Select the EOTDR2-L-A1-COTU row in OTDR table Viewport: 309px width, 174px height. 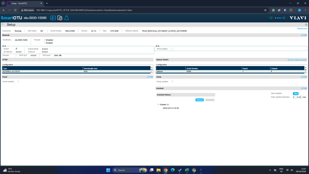coord(76,71)
